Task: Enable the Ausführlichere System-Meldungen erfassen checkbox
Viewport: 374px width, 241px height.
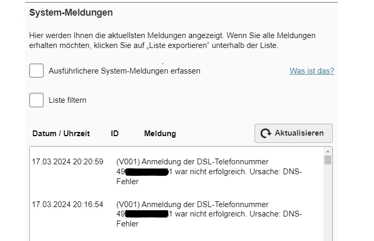Action: (37, 70)
